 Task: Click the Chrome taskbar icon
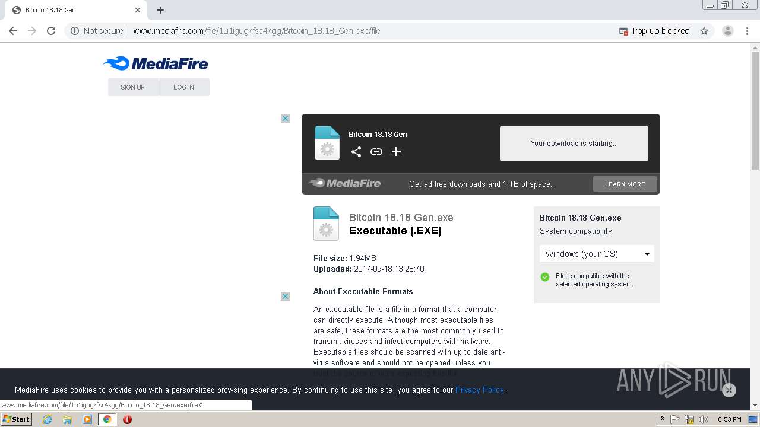tap(107, 419)
